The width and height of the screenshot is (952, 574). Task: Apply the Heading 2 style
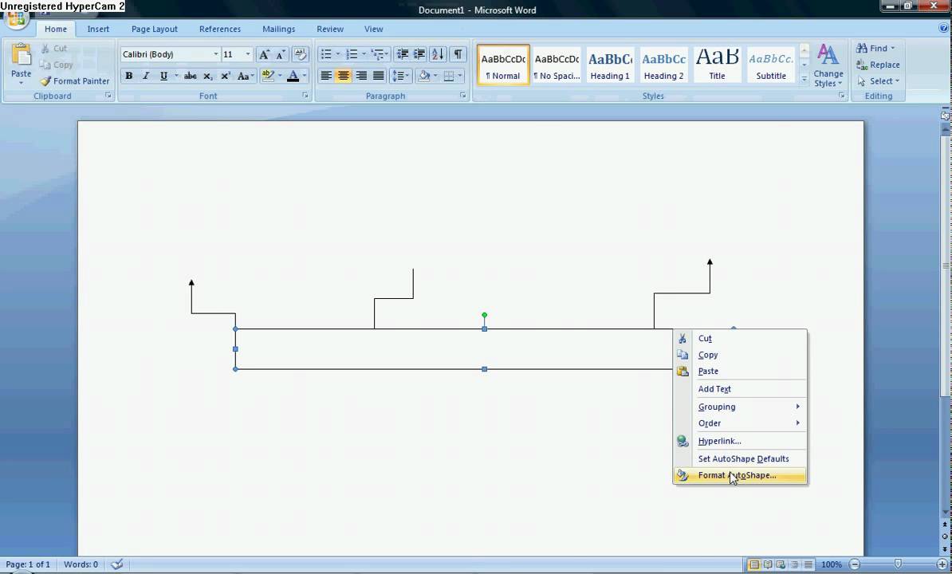(663, 65)
